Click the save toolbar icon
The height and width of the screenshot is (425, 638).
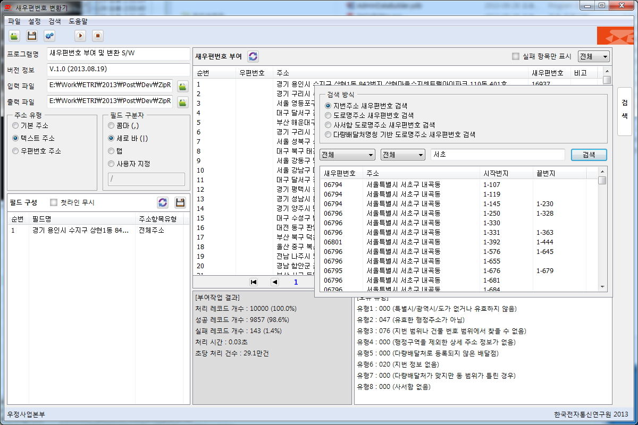point(32,36)
